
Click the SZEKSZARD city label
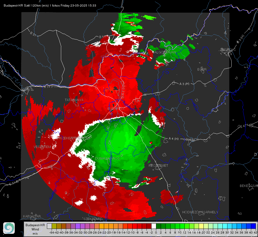pyautogui.click(x=93, y=219)
